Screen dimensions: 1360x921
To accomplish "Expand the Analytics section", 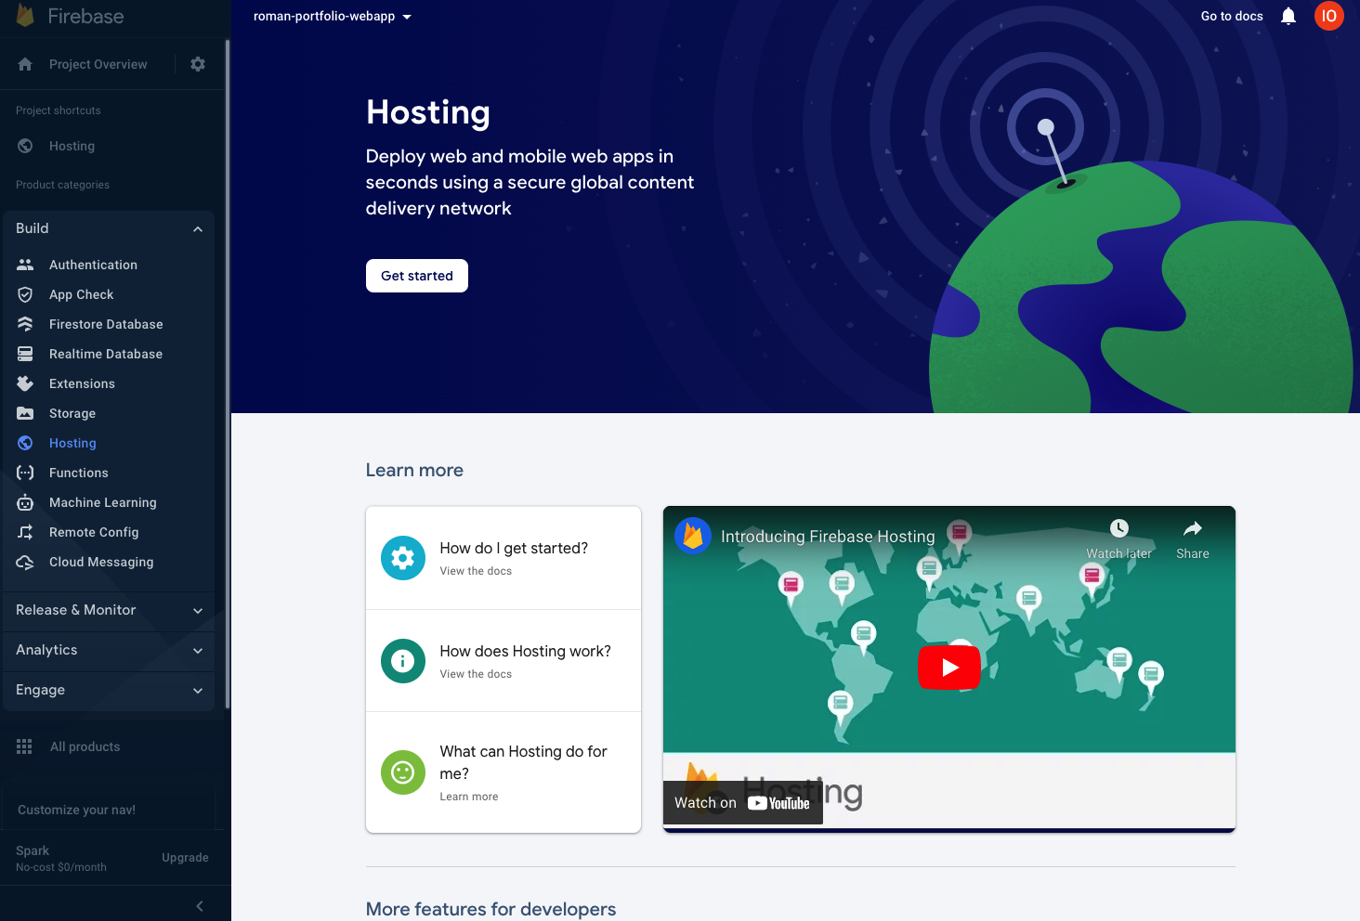I will (198, 650).
